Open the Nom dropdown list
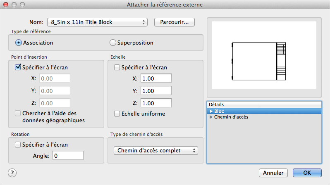Screen dimensions: 330x185 point(98,22)
